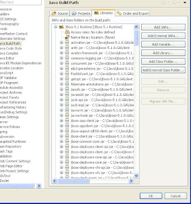The width and height of the screenshot is (191, 204).
Task: Click Add External Class Folder... button
Action: pyautogui.click(x=163, y=70)
